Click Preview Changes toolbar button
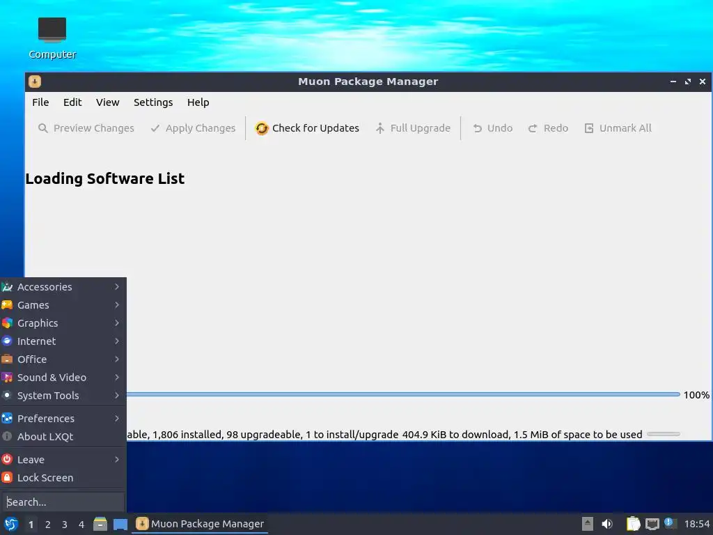 point(86,128)
